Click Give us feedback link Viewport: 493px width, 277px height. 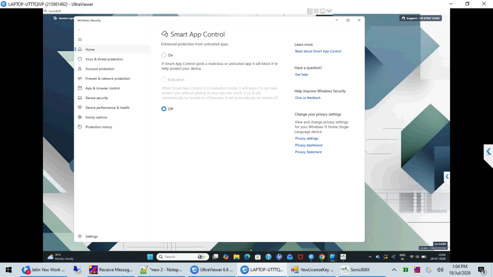[308, 98]
